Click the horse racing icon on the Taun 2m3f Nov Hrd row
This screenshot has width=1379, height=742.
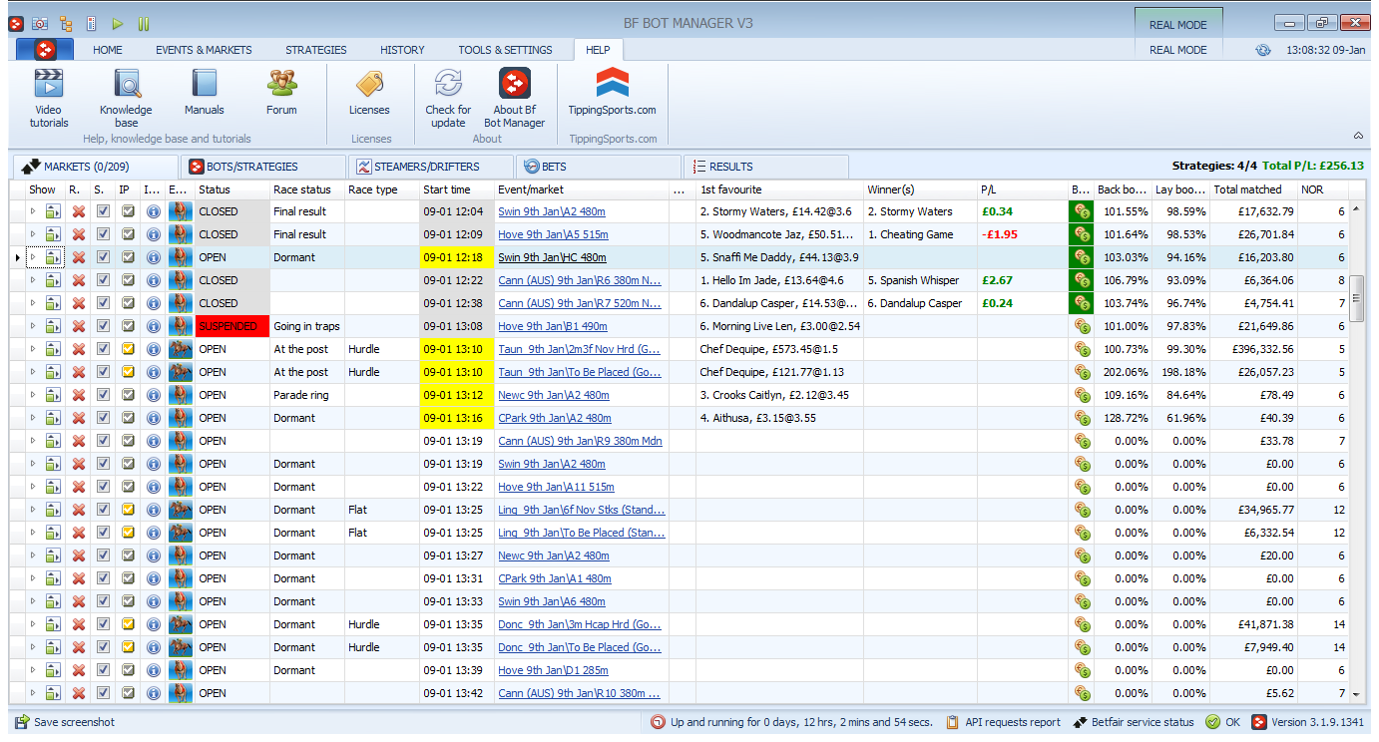pos(181,349)
